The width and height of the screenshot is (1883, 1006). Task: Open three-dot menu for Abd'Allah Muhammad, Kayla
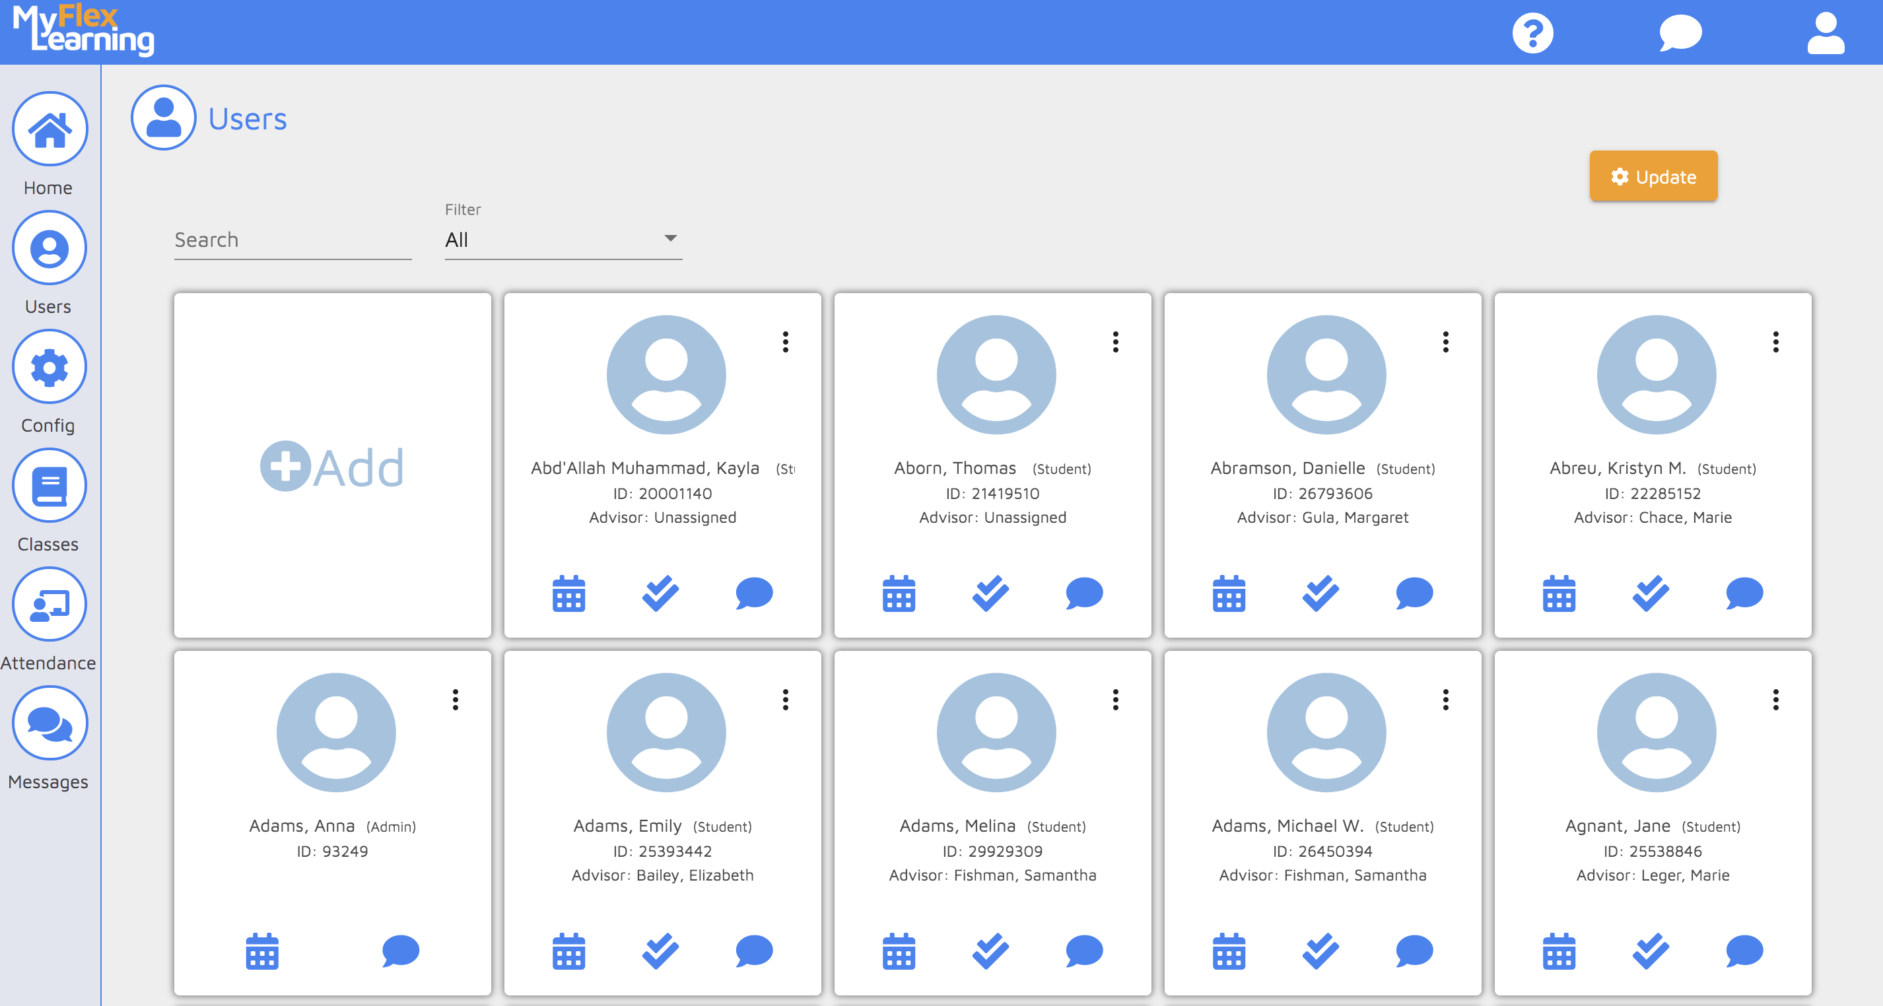[x=785, y=342]
